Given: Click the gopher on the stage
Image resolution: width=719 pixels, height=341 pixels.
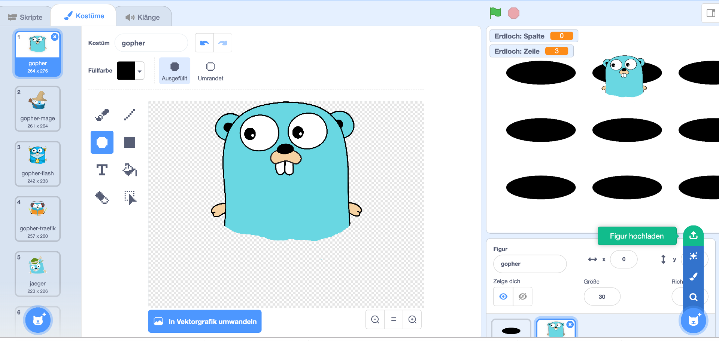Looking at the screenshot, I should 624,76.
